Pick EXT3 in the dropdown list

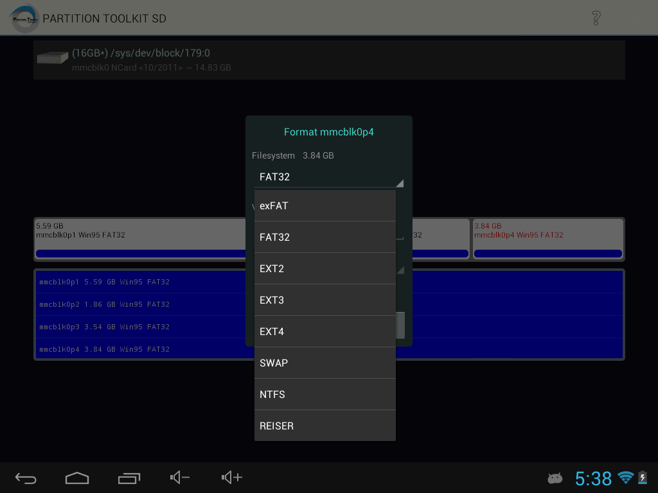coord(325,300)
